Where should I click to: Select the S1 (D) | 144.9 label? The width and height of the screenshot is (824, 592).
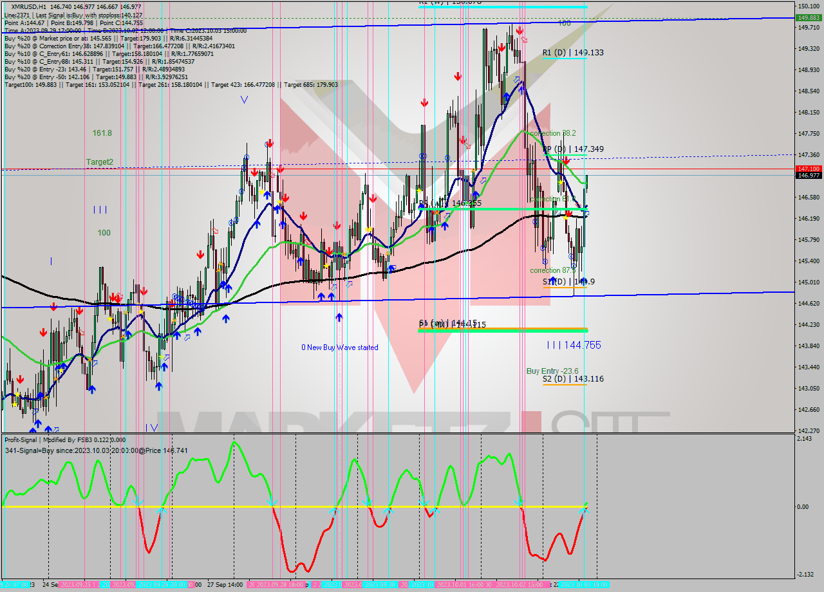[569, 281]
